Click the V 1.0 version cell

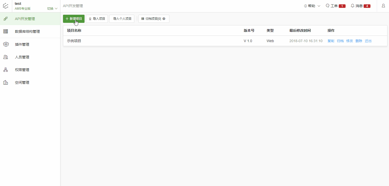[x=248, y=41]
